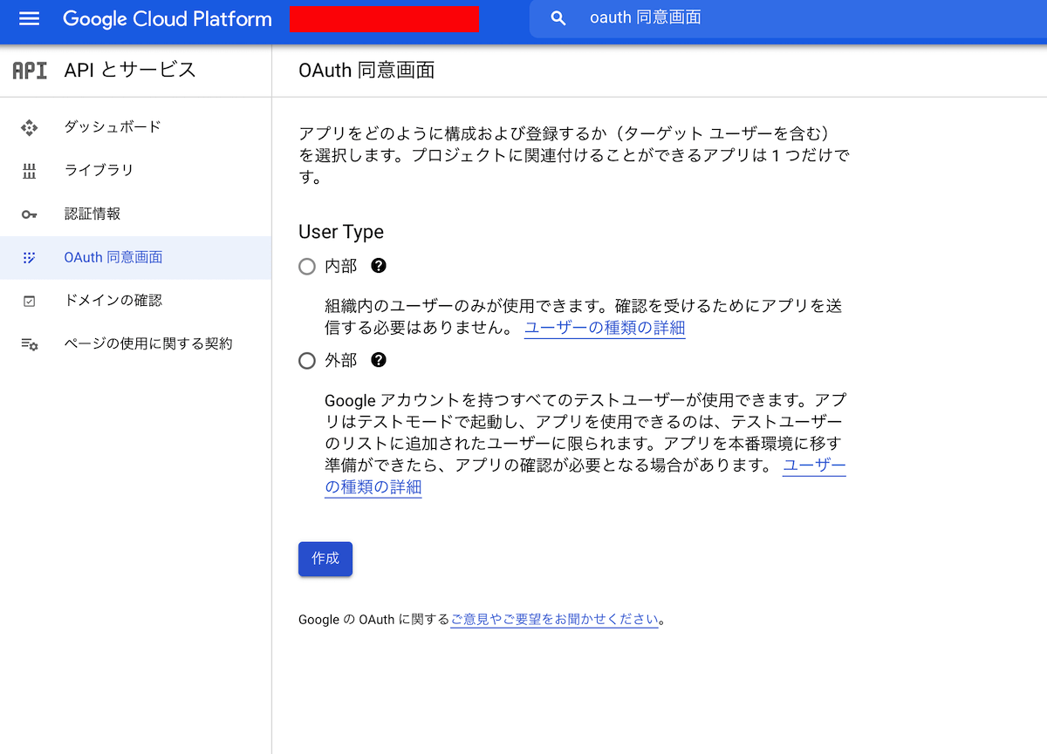This screenshot has height=754, width=1047.
Task: Click the search magnifier icon
Action: (559, 18)
